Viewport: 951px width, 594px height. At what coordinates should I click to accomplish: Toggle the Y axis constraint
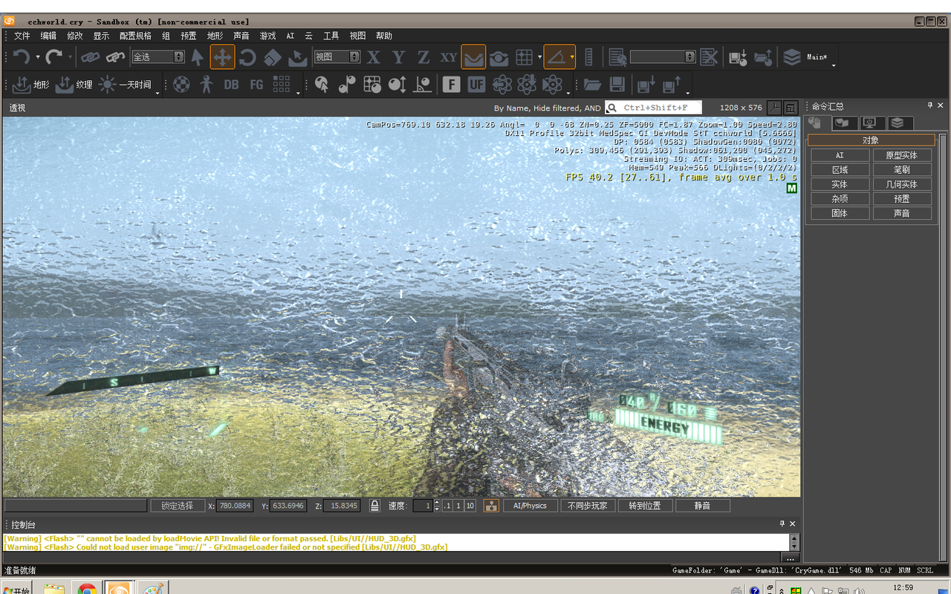[x=399, y=56]
